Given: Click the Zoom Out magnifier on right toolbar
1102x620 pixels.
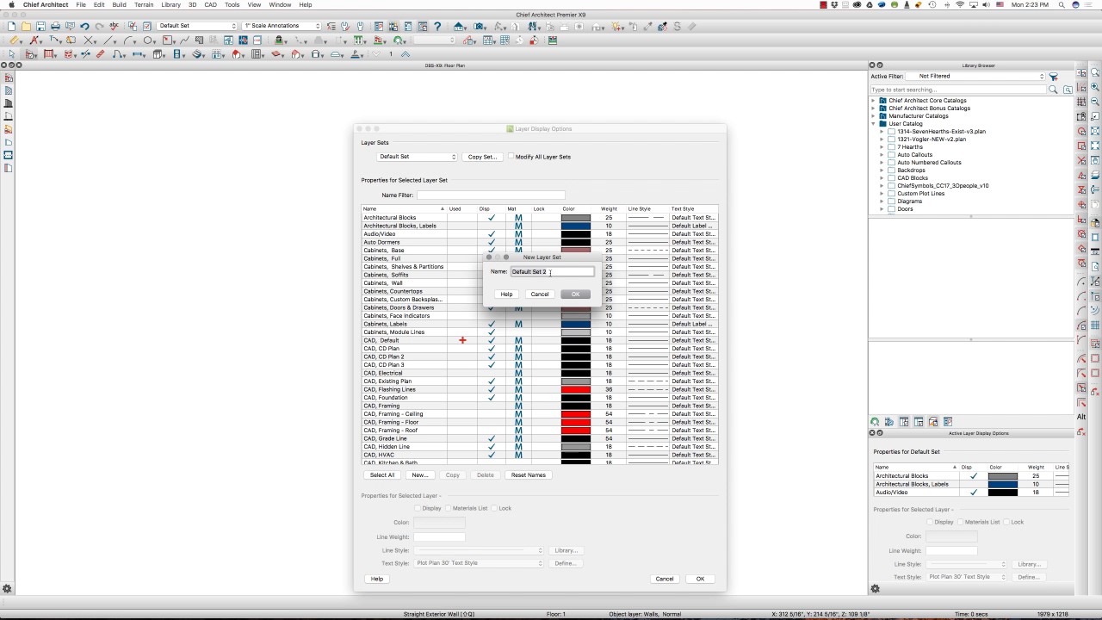Looking at the screenshot, I should point(1095,101).
